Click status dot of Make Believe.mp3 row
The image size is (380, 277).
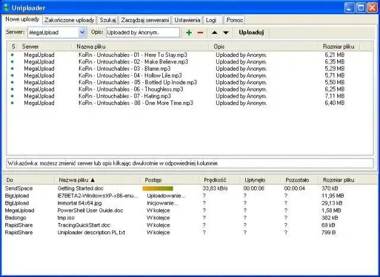(x=12, y=62)
